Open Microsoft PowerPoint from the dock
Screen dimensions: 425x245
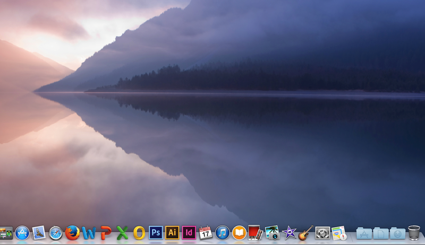pos(106,233)
